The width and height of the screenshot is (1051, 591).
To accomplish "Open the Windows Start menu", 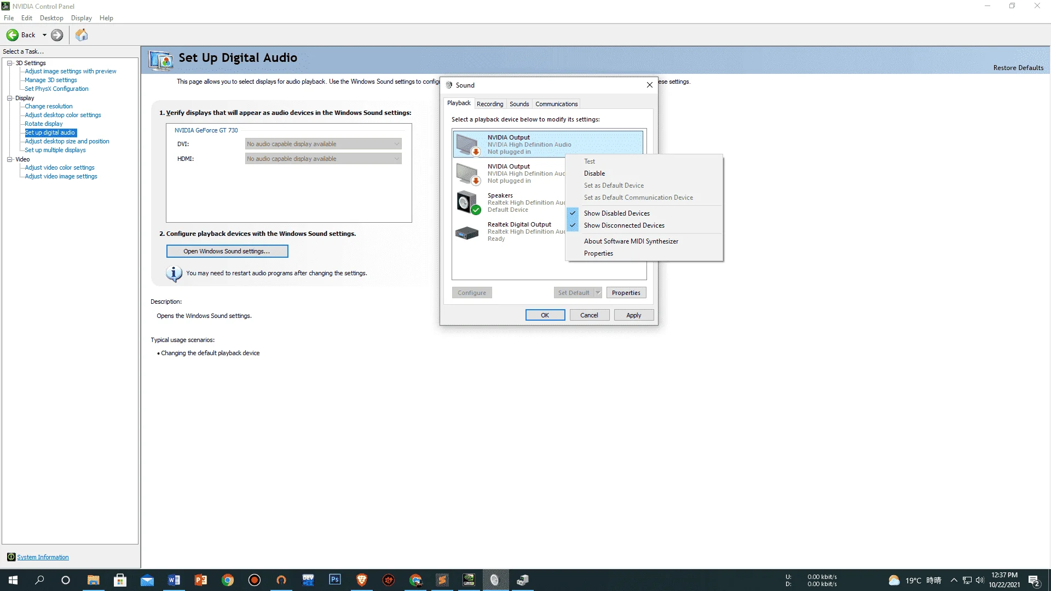I will tap(13, 580).
